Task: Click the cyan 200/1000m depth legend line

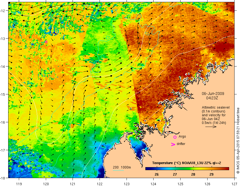Action: click(118, 170)
